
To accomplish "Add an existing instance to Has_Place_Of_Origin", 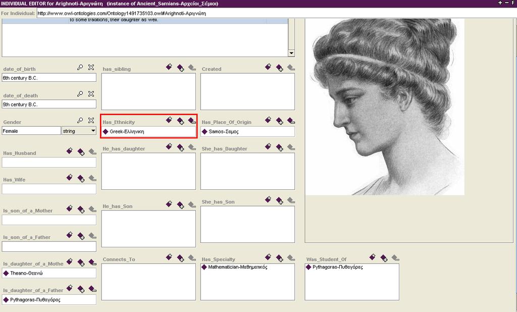I will click(280, 121).
